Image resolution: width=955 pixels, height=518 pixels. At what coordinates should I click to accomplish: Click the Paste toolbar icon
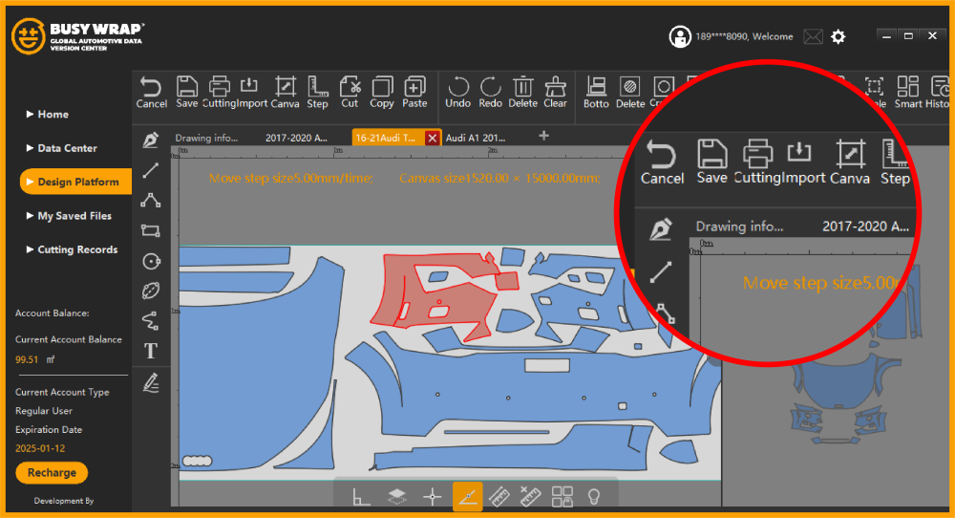coord(414,87)
